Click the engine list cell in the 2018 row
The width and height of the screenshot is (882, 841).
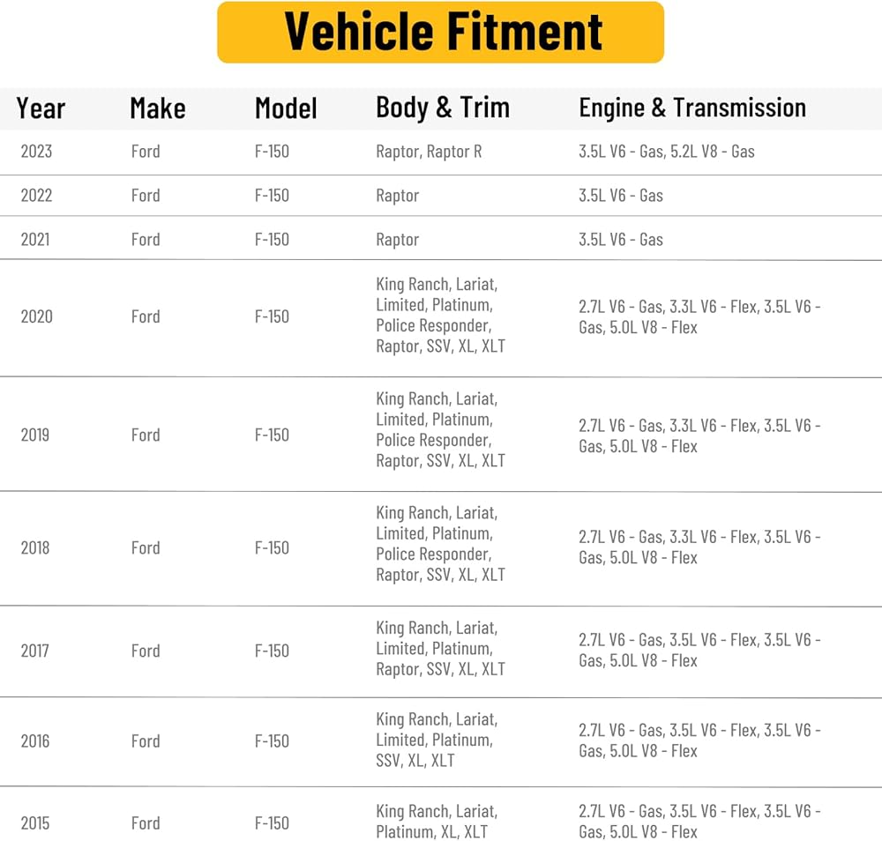click(699, 547)
